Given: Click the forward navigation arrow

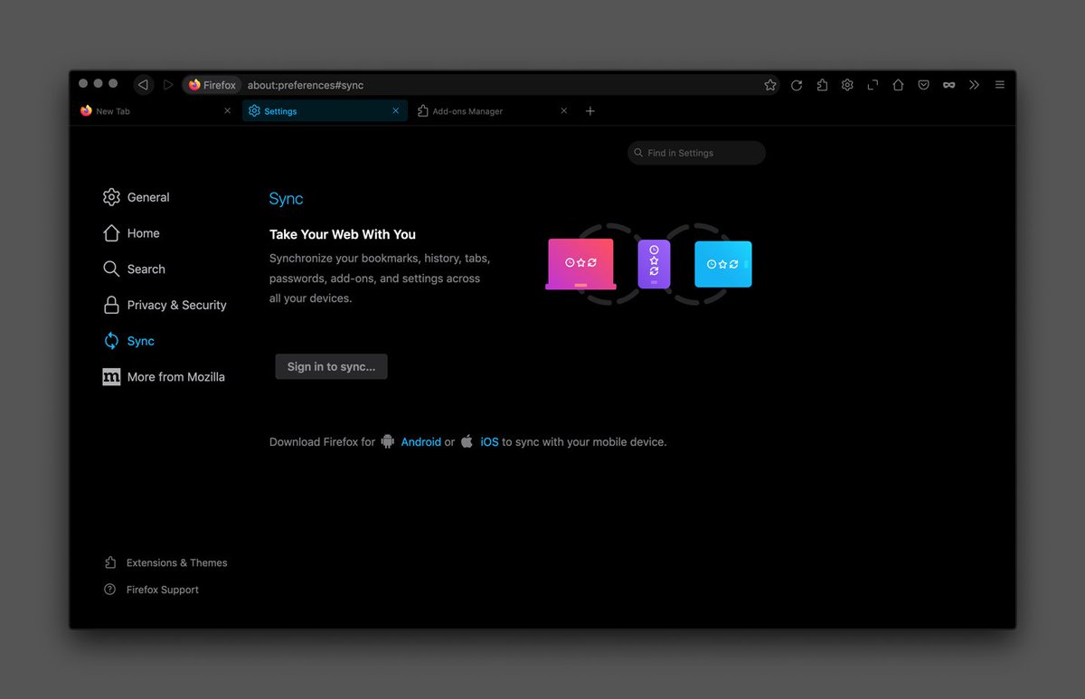Looking at the screenshot, I should click(x=168, y=85).
